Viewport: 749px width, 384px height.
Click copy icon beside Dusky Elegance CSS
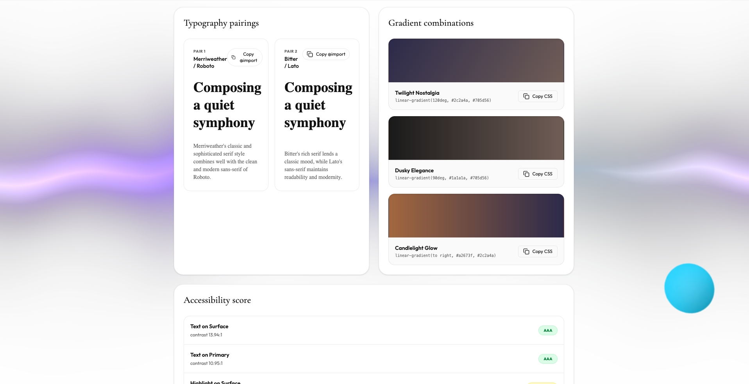pos(526,174)
